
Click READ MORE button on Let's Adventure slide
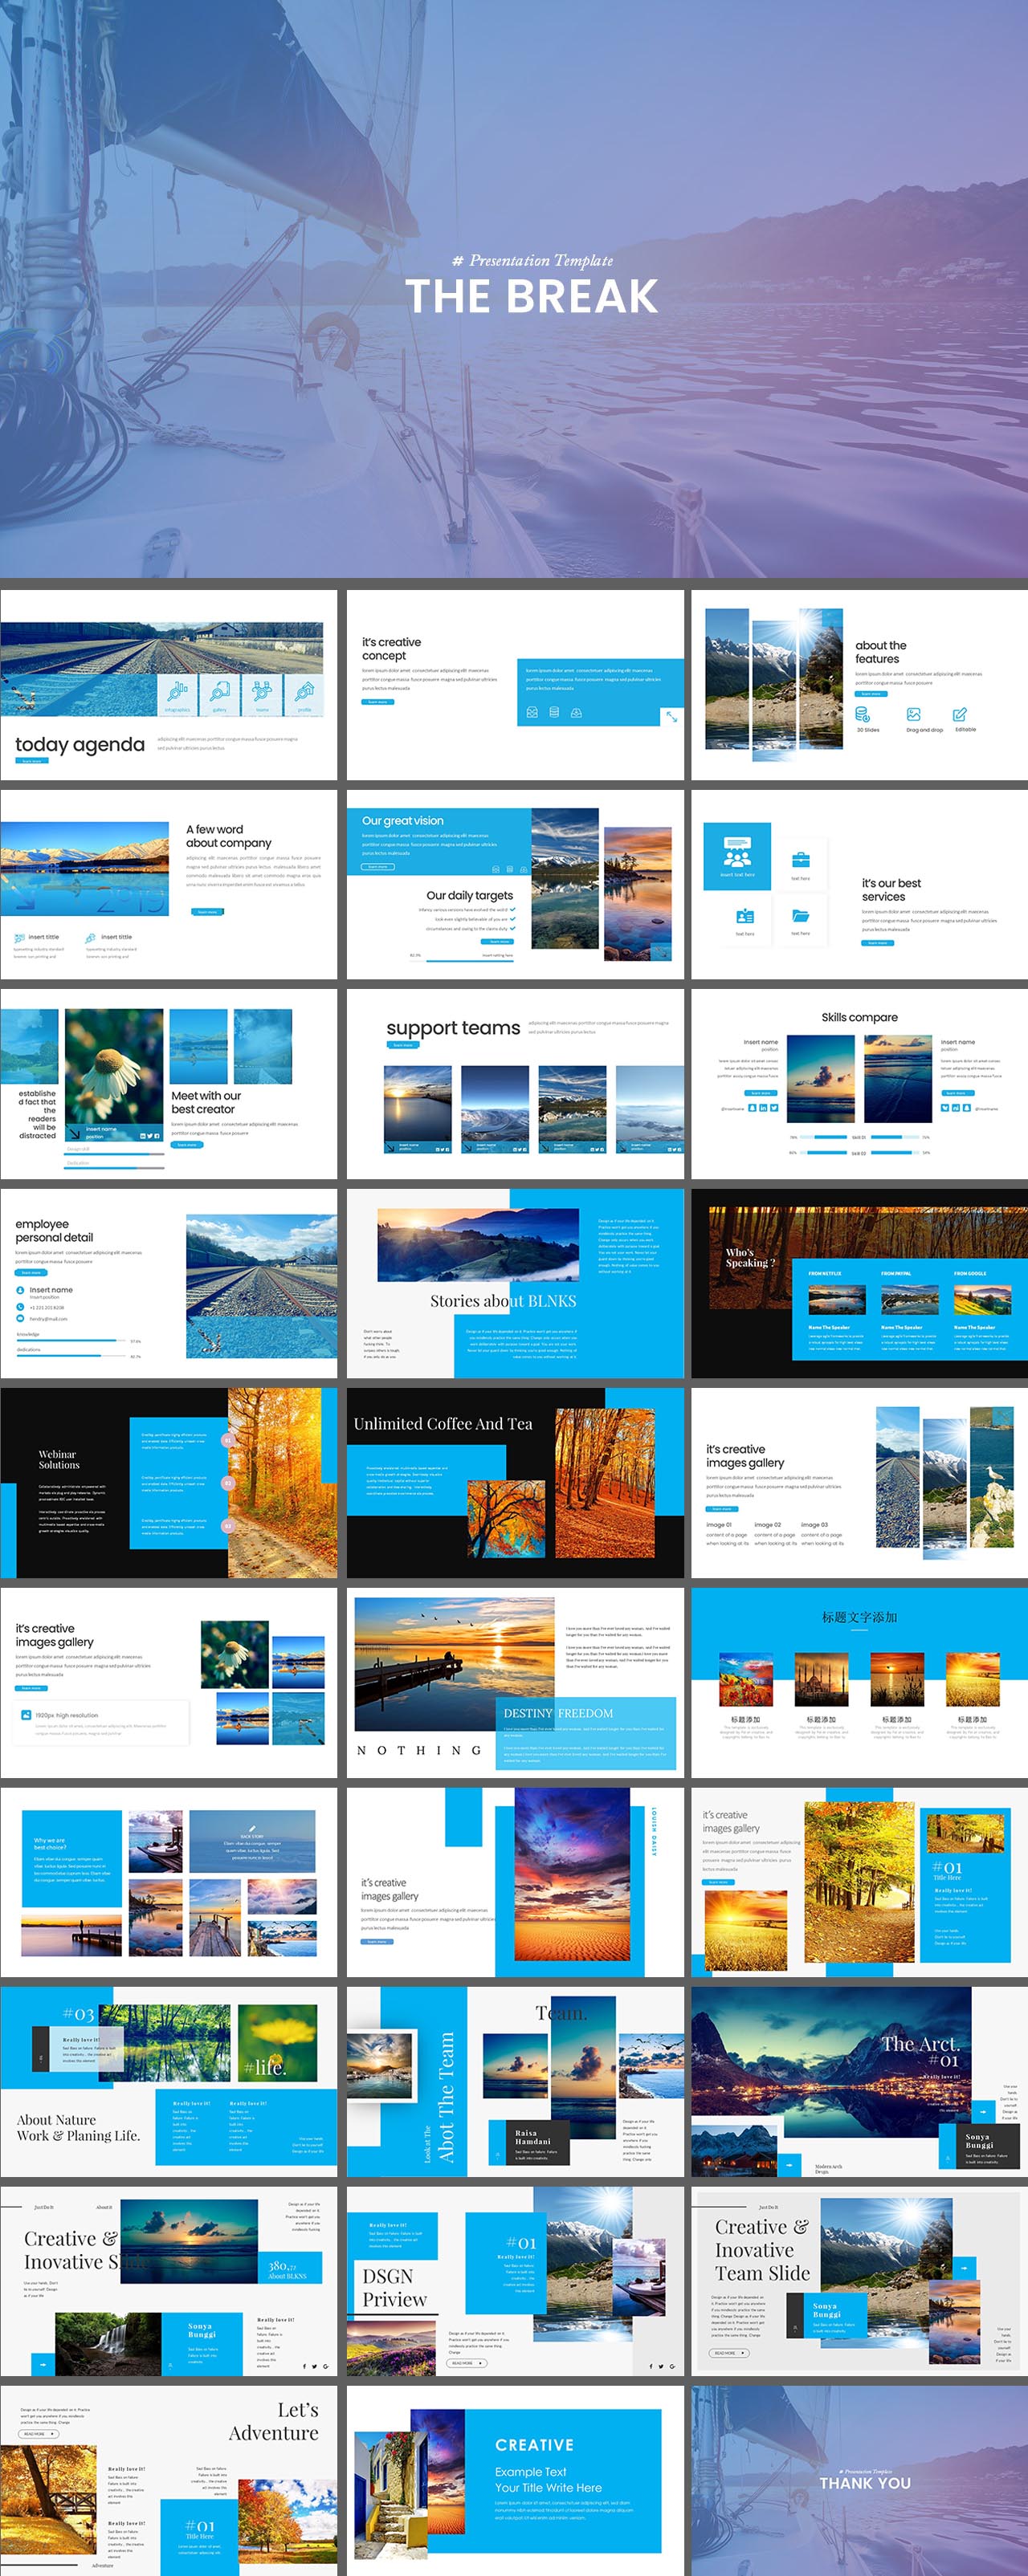click(x=38, y=2433)
